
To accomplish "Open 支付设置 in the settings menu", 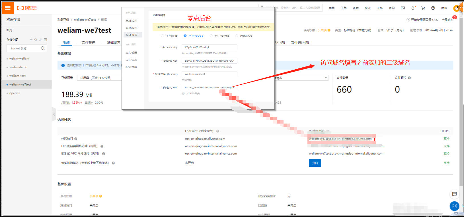I will click(132, 53).
